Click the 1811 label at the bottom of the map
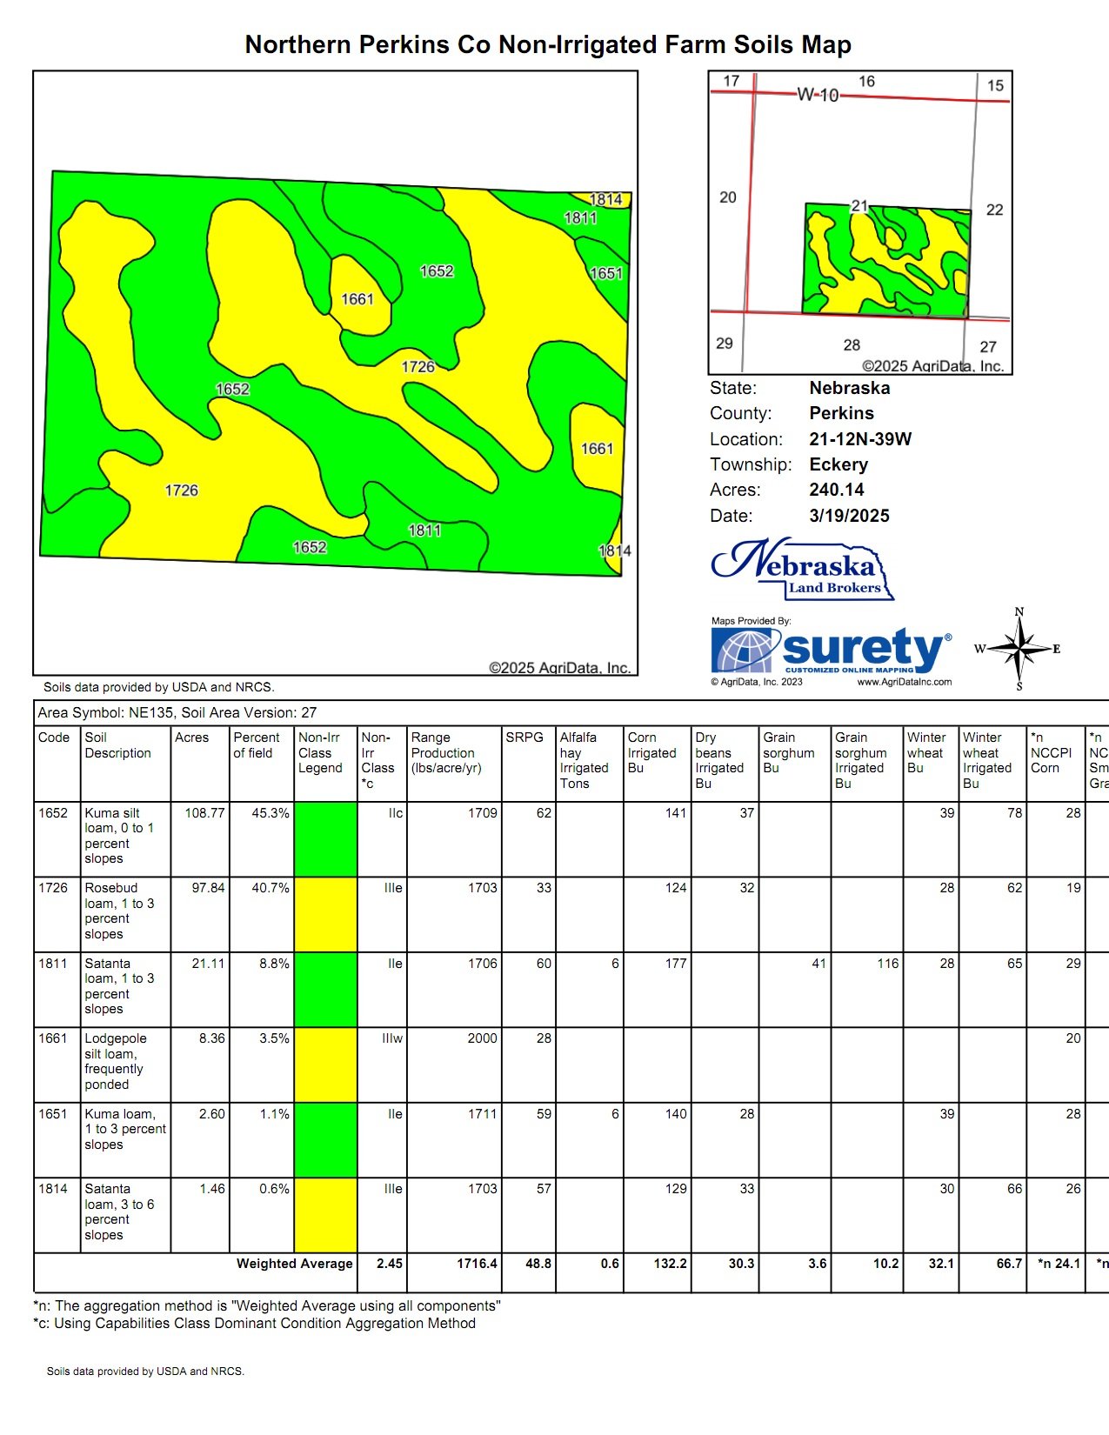 point(424,531)
